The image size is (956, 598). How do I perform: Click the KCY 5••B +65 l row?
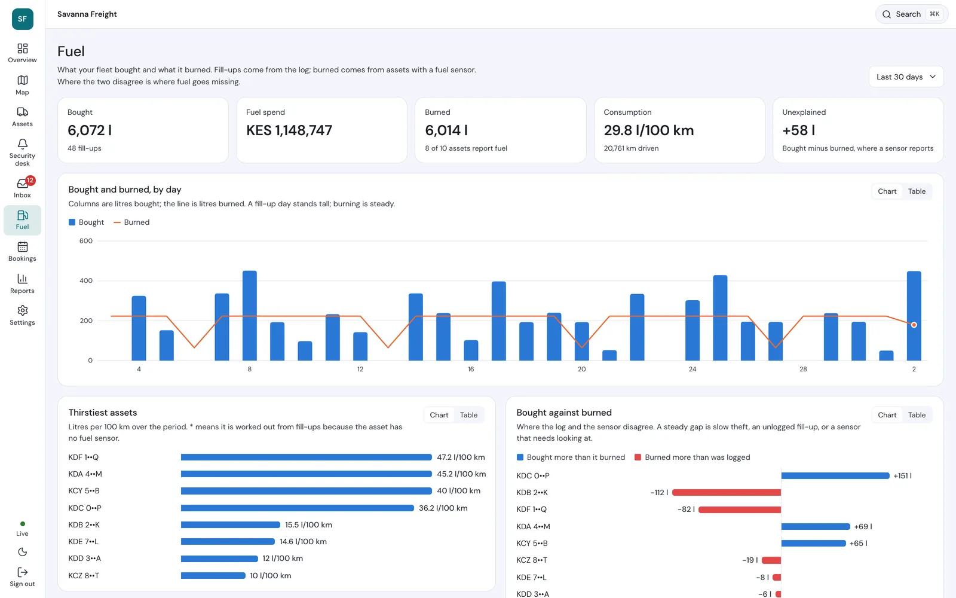[x=724, y=544]
